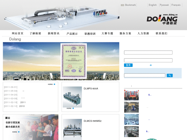Open the 产品展示 menu item
Screen dimensions: 187x140
[72, 34]
